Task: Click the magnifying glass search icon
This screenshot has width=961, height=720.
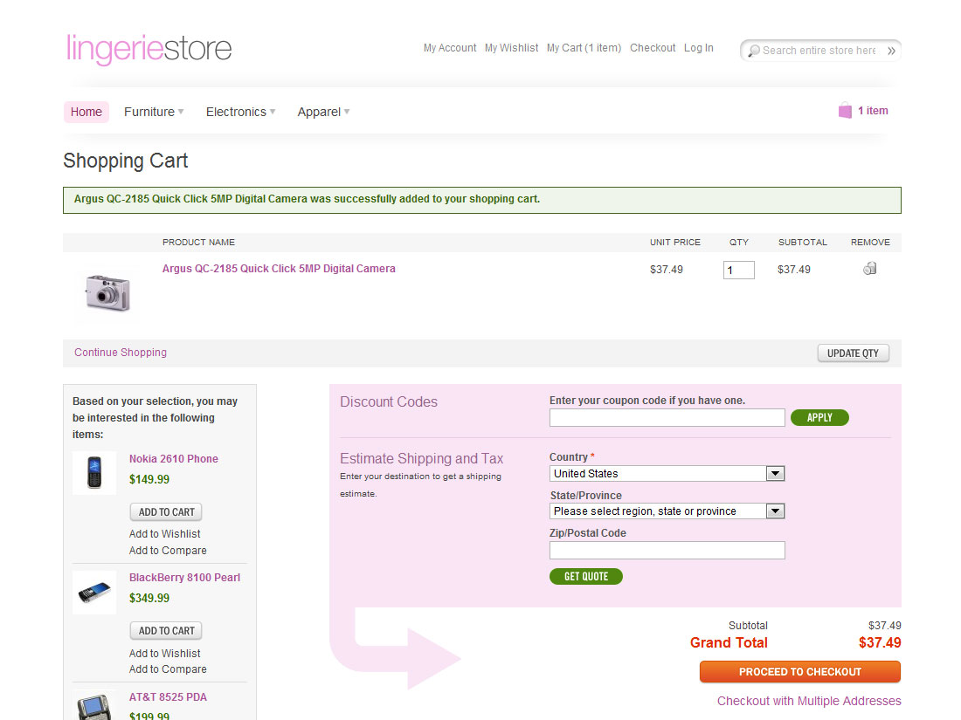Action: [754, 51]
